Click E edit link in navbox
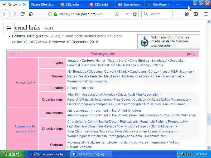Image resolution: width=211 pixels, height=158 pixels. pos(18,54)
